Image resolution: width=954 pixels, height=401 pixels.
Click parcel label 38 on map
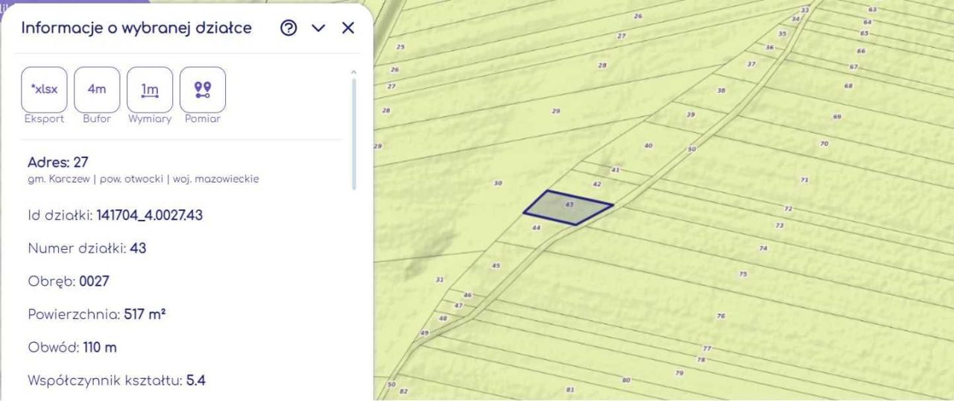click(721, 90)
